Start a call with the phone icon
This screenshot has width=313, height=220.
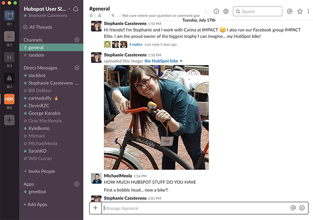pos(207,11)
